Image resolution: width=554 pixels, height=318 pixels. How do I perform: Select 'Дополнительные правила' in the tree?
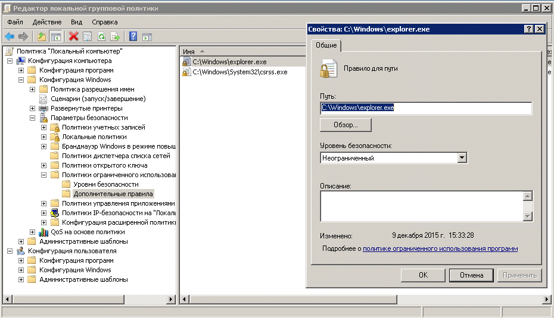(x=113, y=194)
